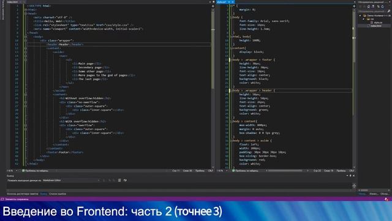This screenshot has width=392, height=221.
Task: Collapse the div wrapper block on line 10
Action: [26, 41]
